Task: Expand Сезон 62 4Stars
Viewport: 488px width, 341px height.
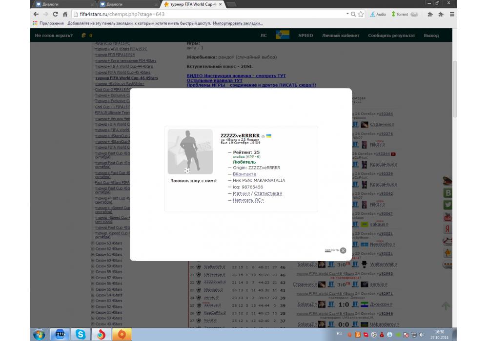Action: pos(93,249)
